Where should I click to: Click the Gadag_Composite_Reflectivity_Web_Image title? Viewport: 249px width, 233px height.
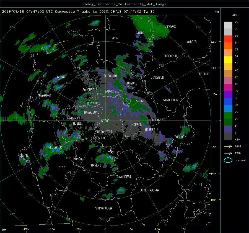[x=124, y=4]
